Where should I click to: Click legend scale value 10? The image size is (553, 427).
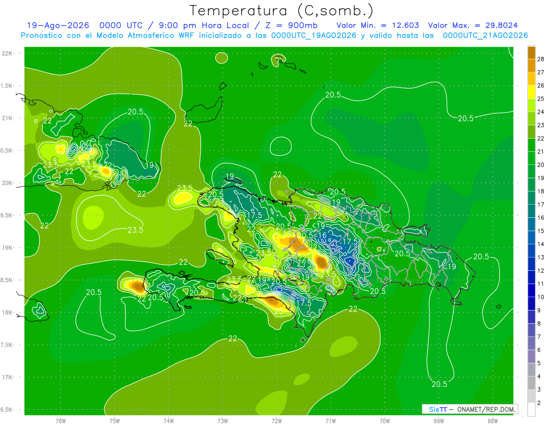pos(541,297)
